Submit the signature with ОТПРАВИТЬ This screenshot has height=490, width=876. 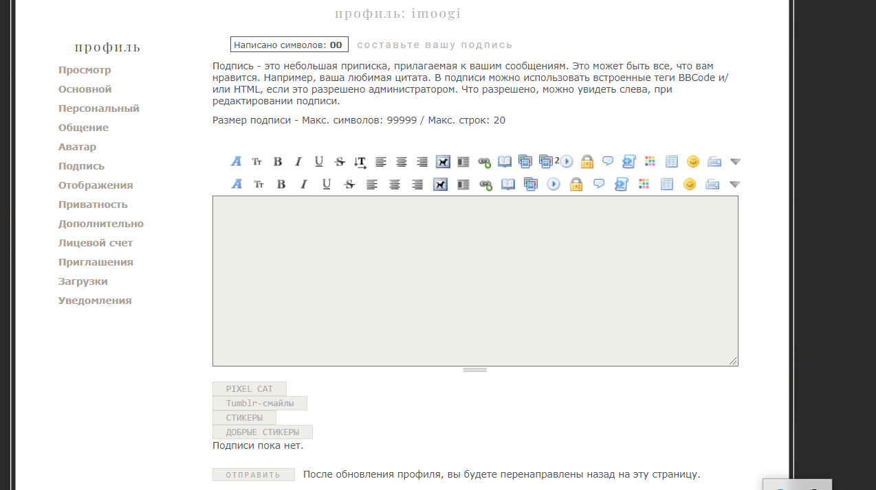coord(253,475)
